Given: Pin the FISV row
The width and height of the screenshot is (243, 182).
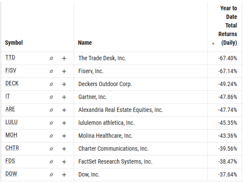Looking at the screenshot, I should click(x=51, y=71).
